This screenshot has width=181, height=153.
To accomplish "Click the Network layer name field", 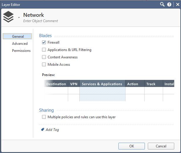I will pos(33,15).
